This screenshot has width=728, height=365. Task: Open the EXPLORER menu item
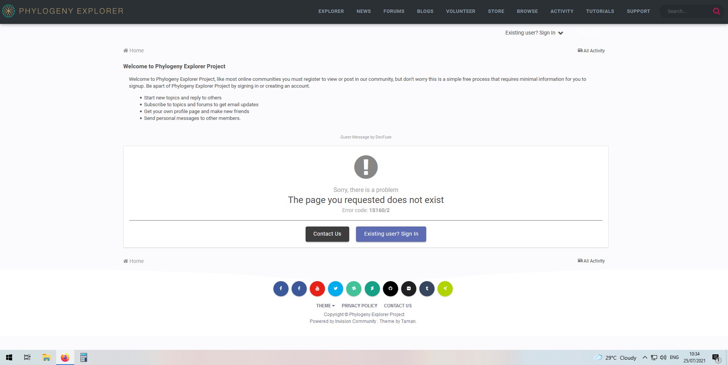(331, 11)
